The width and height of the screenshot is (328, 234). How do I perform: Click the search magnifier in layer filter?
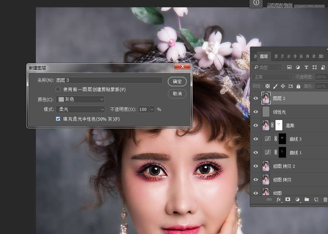[256, 67]
